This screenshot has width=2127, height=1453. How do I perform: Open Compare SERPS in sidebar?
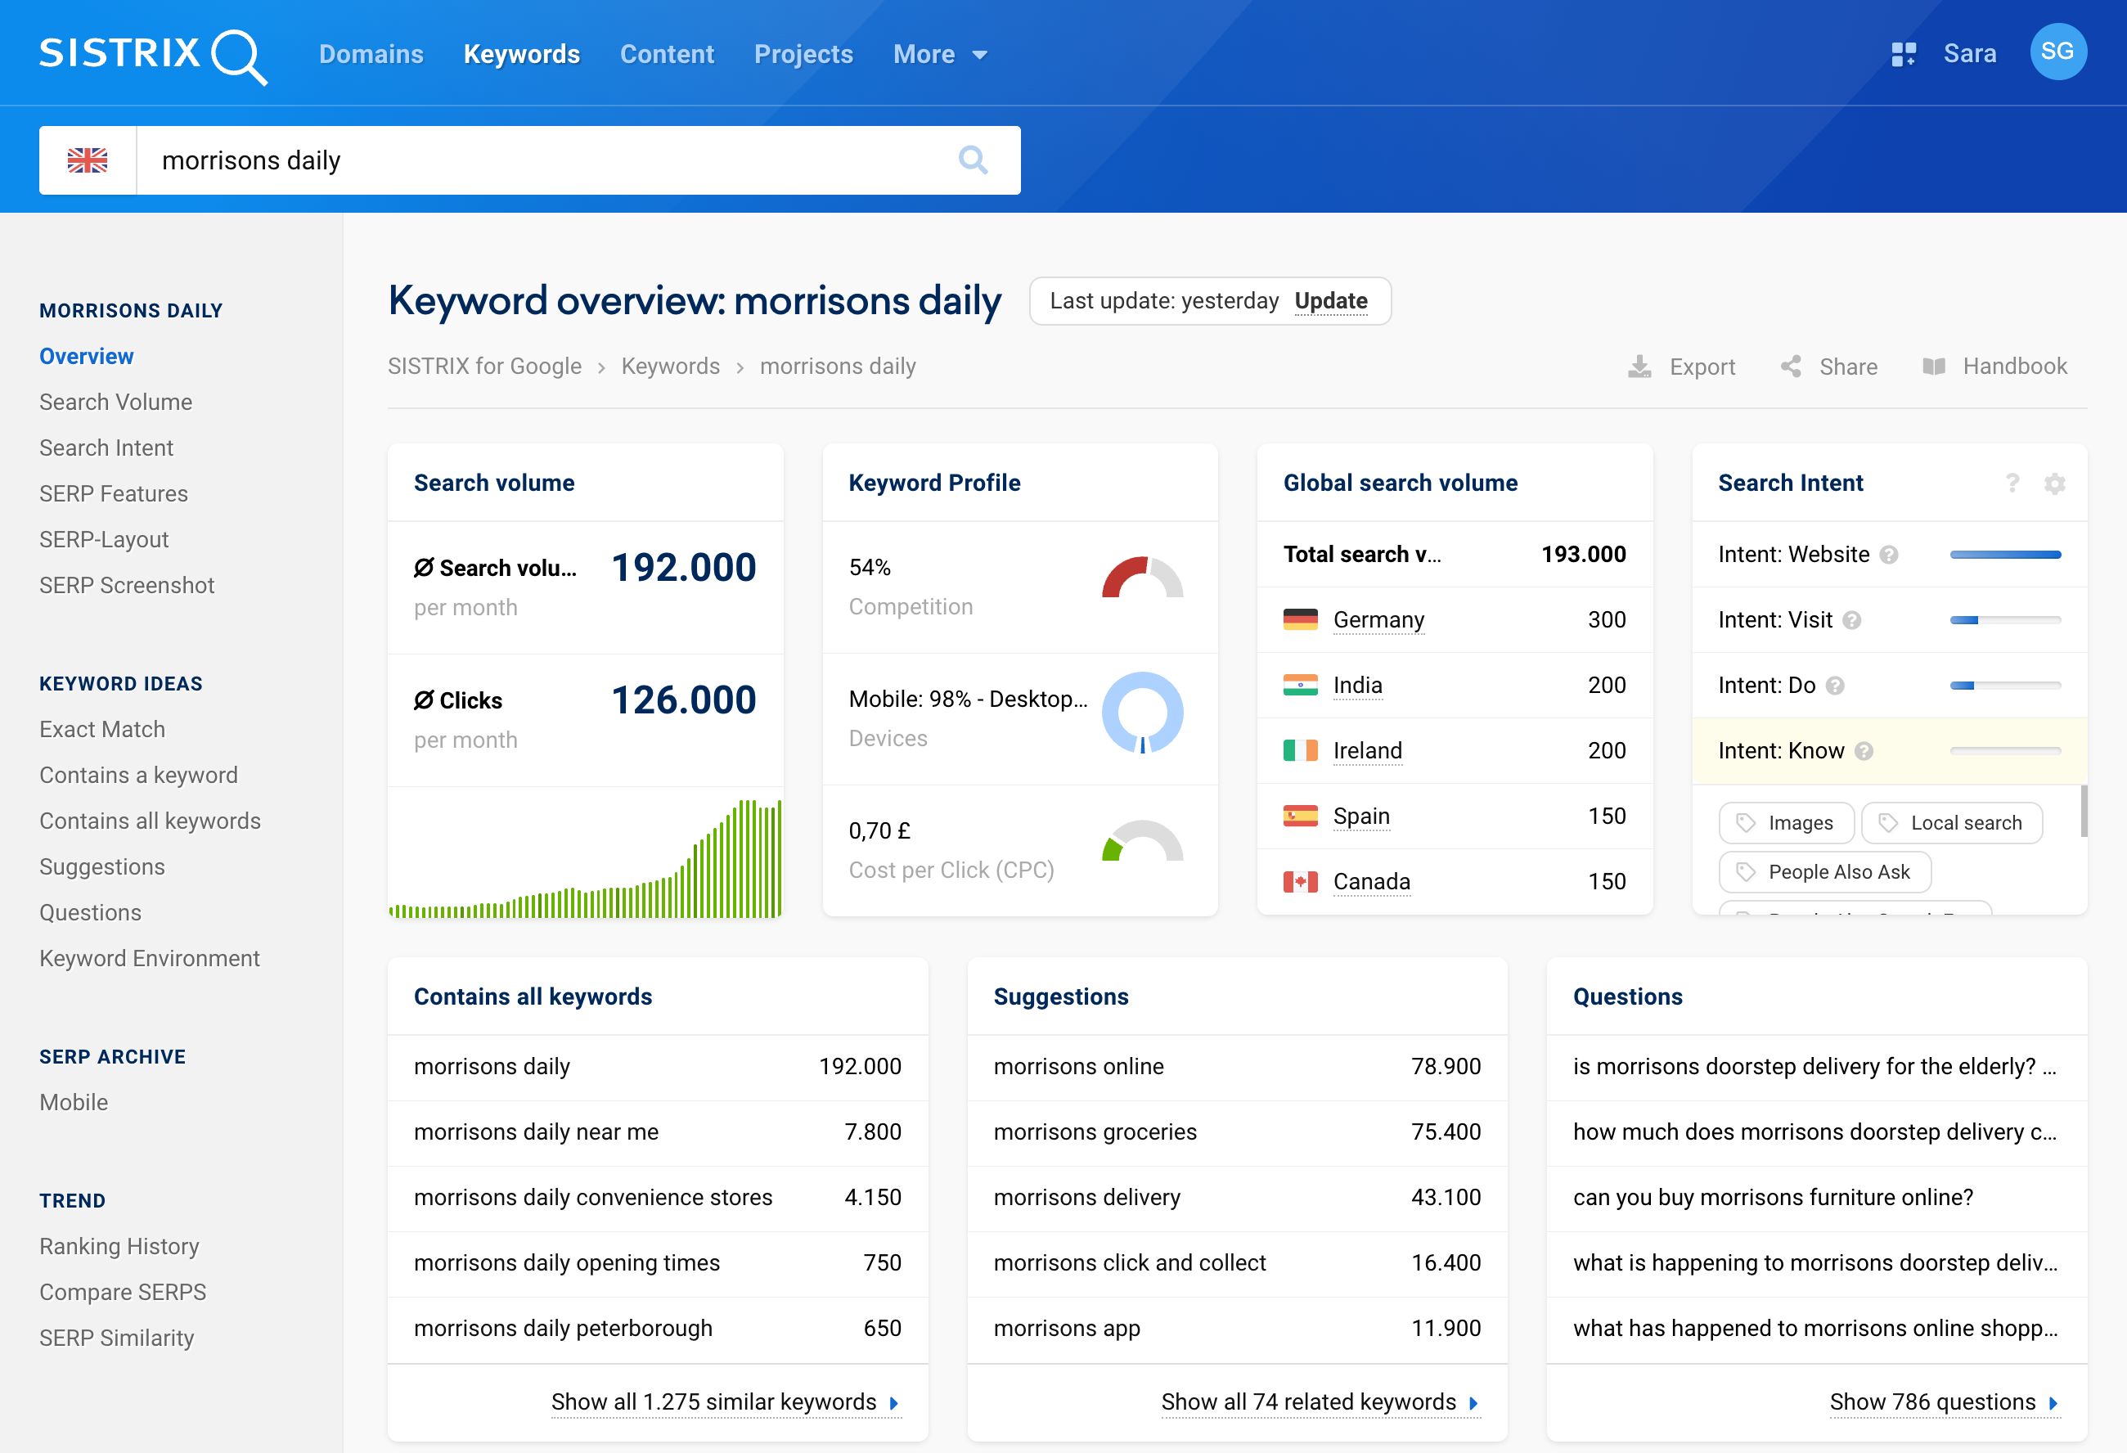pyautogui.click(x=123, y=1293)
